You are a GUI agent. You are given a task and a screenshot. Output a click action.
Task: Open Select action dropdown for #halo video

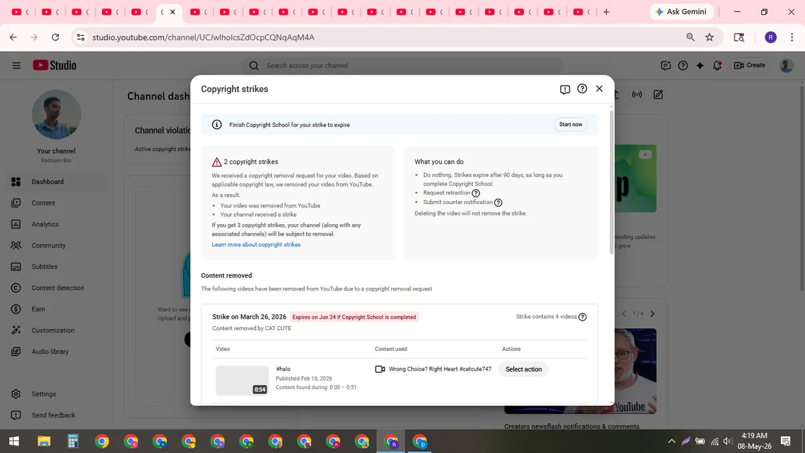pos(523,369)
